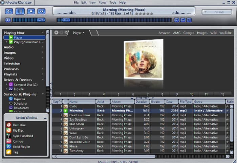237x163 pixels.
Task: Click the back navigation arrow button
Action: pos(56,32)
